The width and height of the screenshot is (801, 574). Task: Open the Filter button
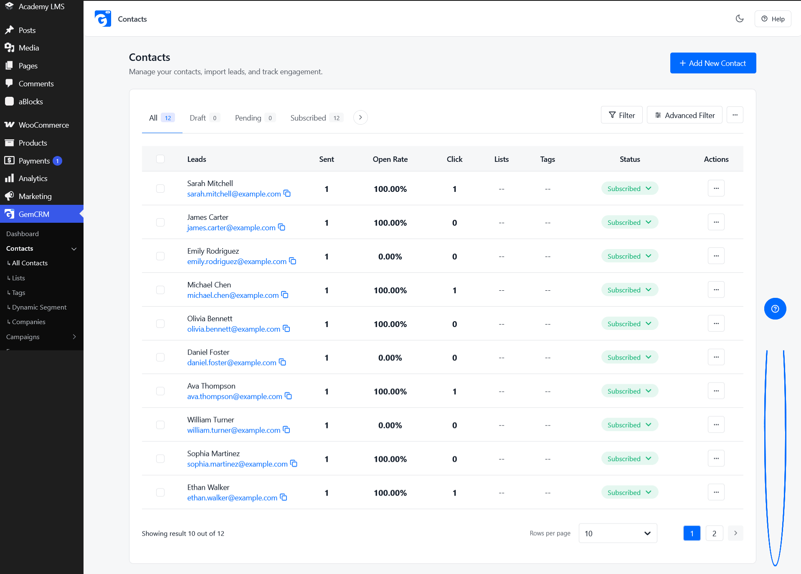(621, 115)
